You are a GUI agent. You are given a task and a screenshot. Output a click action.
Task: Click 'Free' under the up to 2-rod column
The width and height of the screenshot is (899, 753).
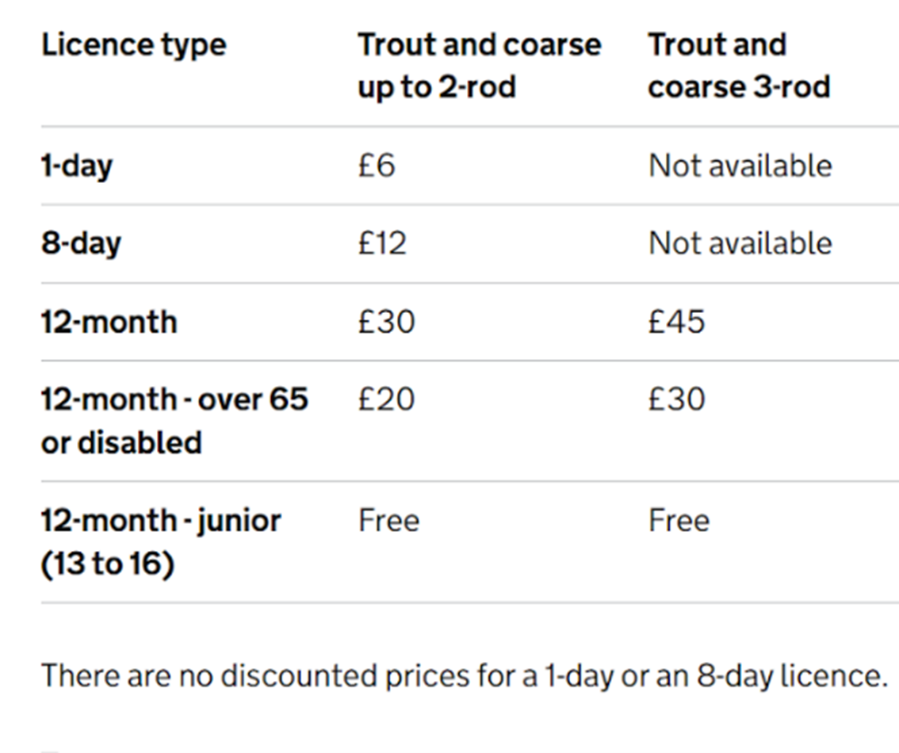click(x=388, y=521)
